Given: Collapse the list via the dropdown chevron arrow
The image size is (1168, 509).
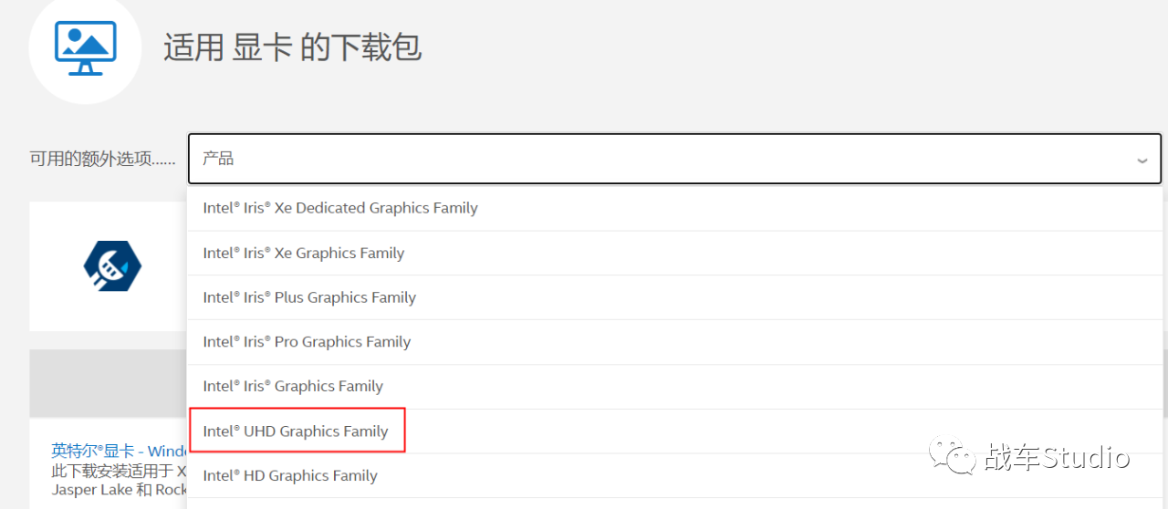Looking at the screenshot, I should tap(1142, 161).
